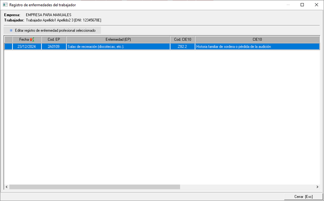324x201 pixels.
Task: Maximize the Registro de enfermedades window
Action: (302, 5)
